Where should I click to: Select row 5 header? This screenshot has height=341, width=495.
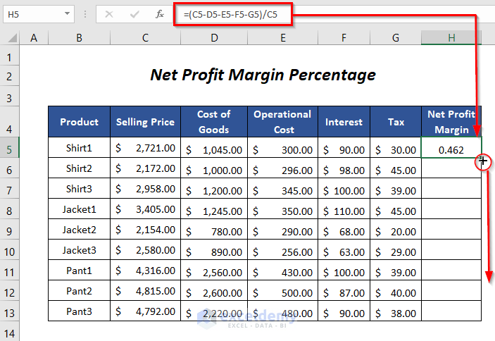[10, 149]
